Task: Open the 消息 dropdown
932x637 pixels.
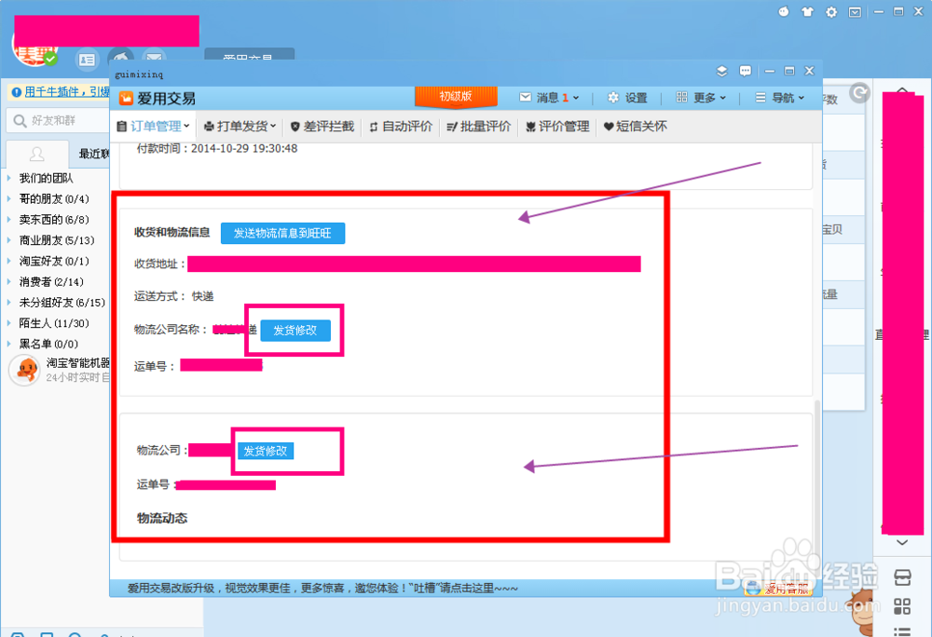Action: [x=549, y=98]
